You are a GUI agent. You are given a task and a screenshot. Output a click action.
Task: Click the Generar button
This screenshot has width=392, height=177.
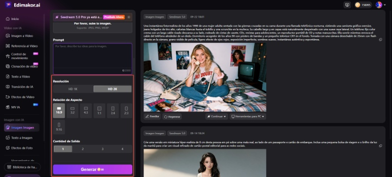(x=93, y=170)
